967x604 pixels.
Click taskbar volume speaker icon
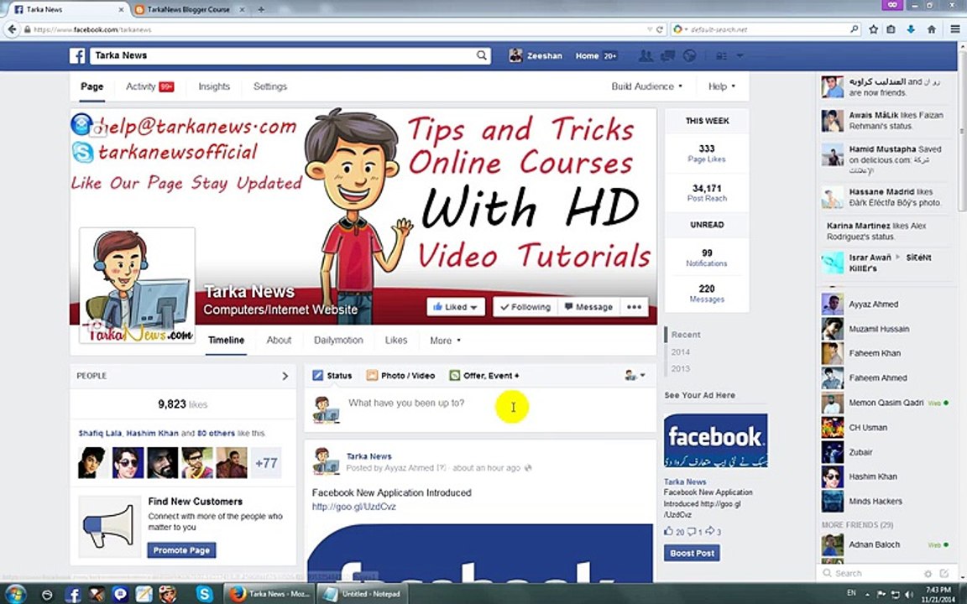tap(907, 594)
